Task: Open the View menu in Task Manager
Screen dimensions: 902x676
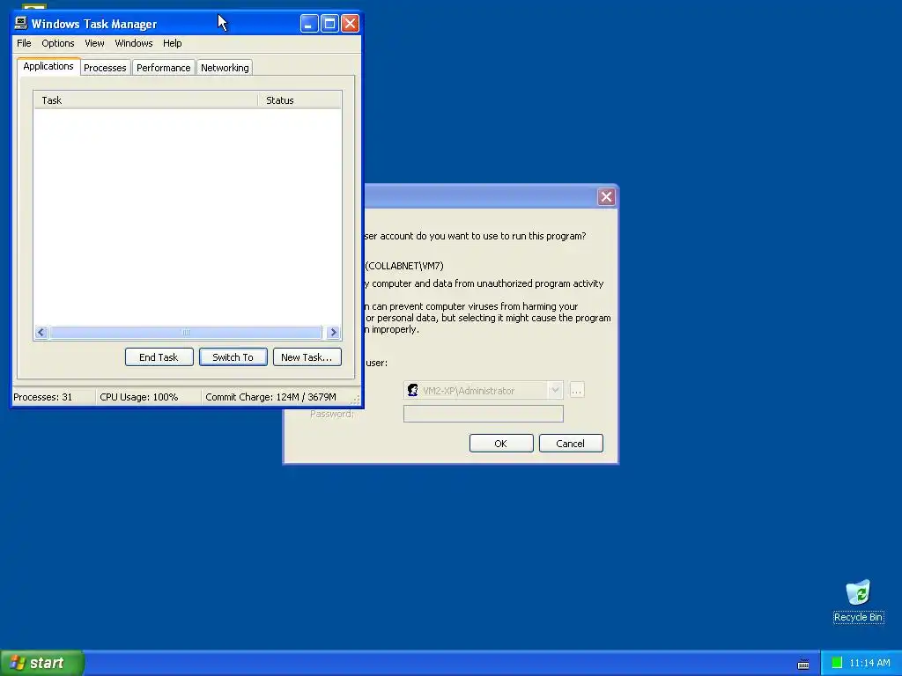Action: pyautogui.click(x=94, y=43)
